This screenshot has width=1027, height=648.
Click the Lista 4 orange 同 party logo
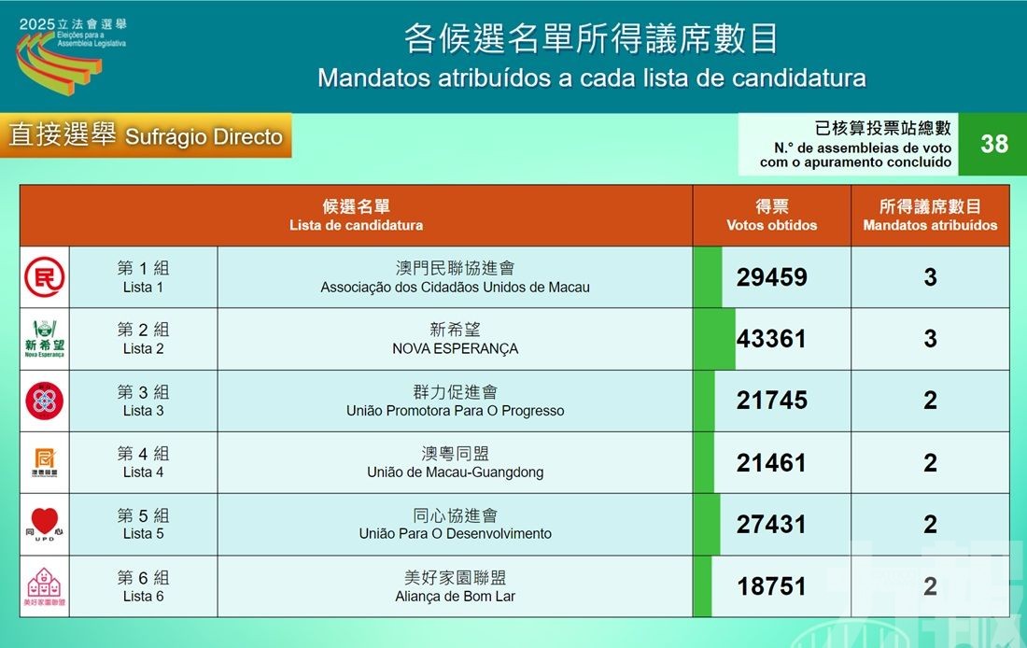(45, 462)
